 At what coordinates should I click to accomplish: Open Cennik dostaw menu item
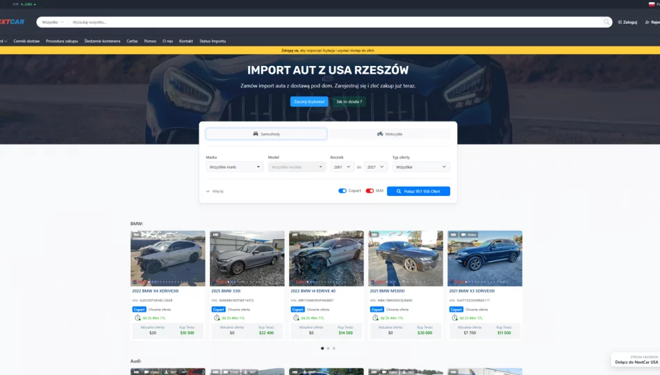[26, 41]
